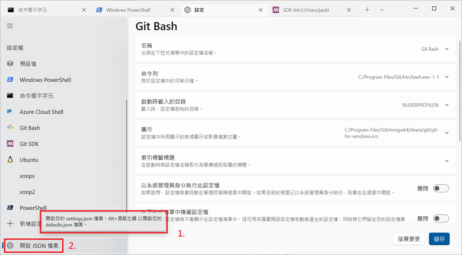Select Azure Cloud Shell profile
Viewport: 462px width, 255px height.
coord(64,112)
